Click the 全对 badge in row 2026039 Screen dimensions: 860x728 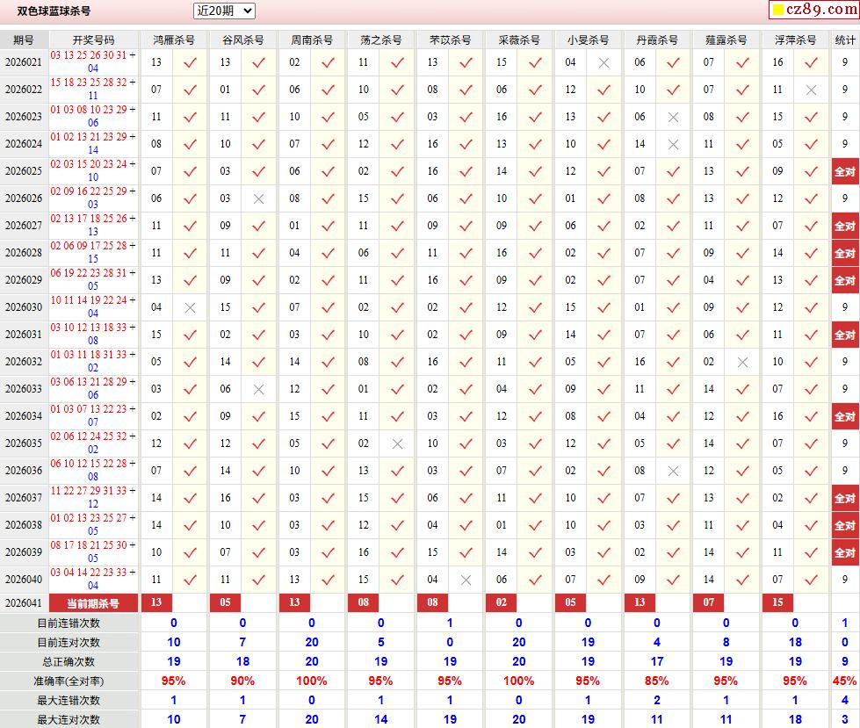845,552
